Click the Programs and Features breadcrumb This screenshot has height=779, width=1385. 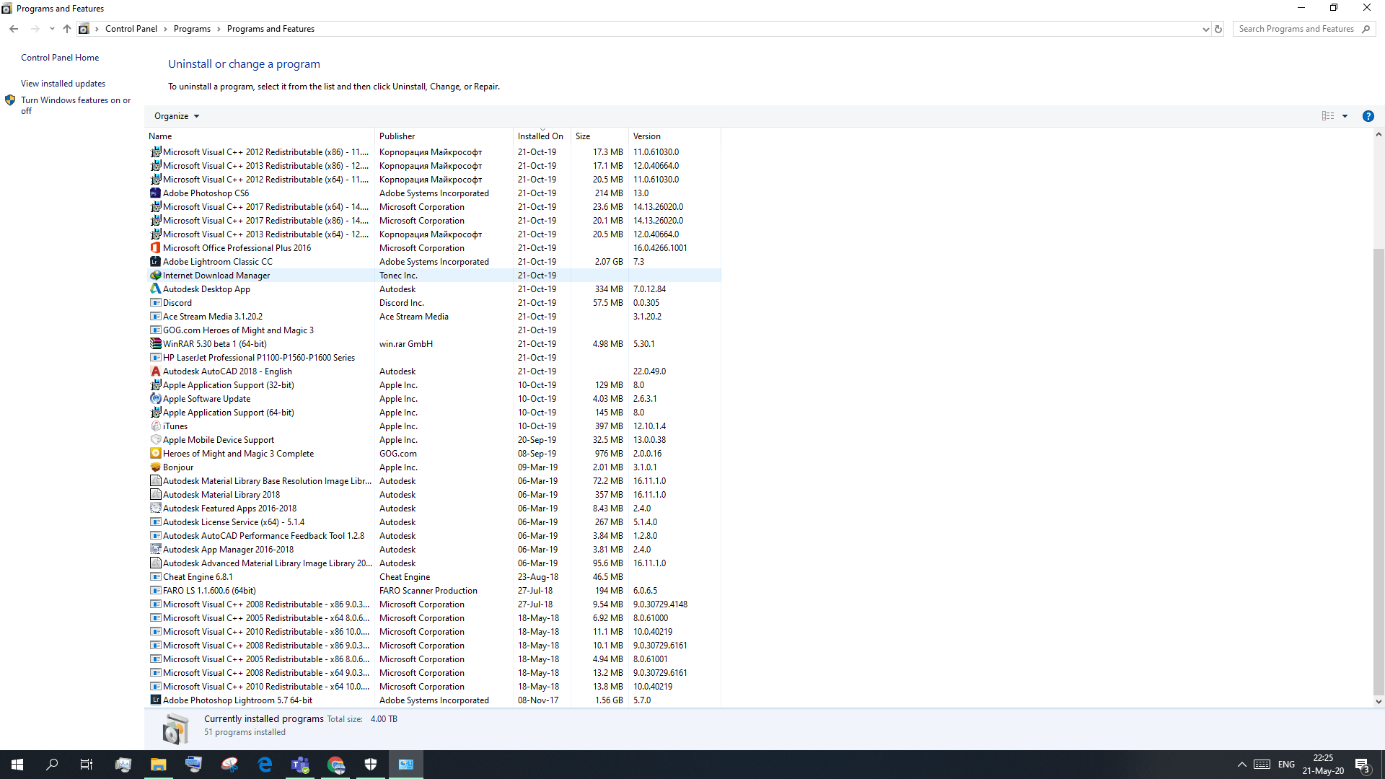tap(271, 29)
